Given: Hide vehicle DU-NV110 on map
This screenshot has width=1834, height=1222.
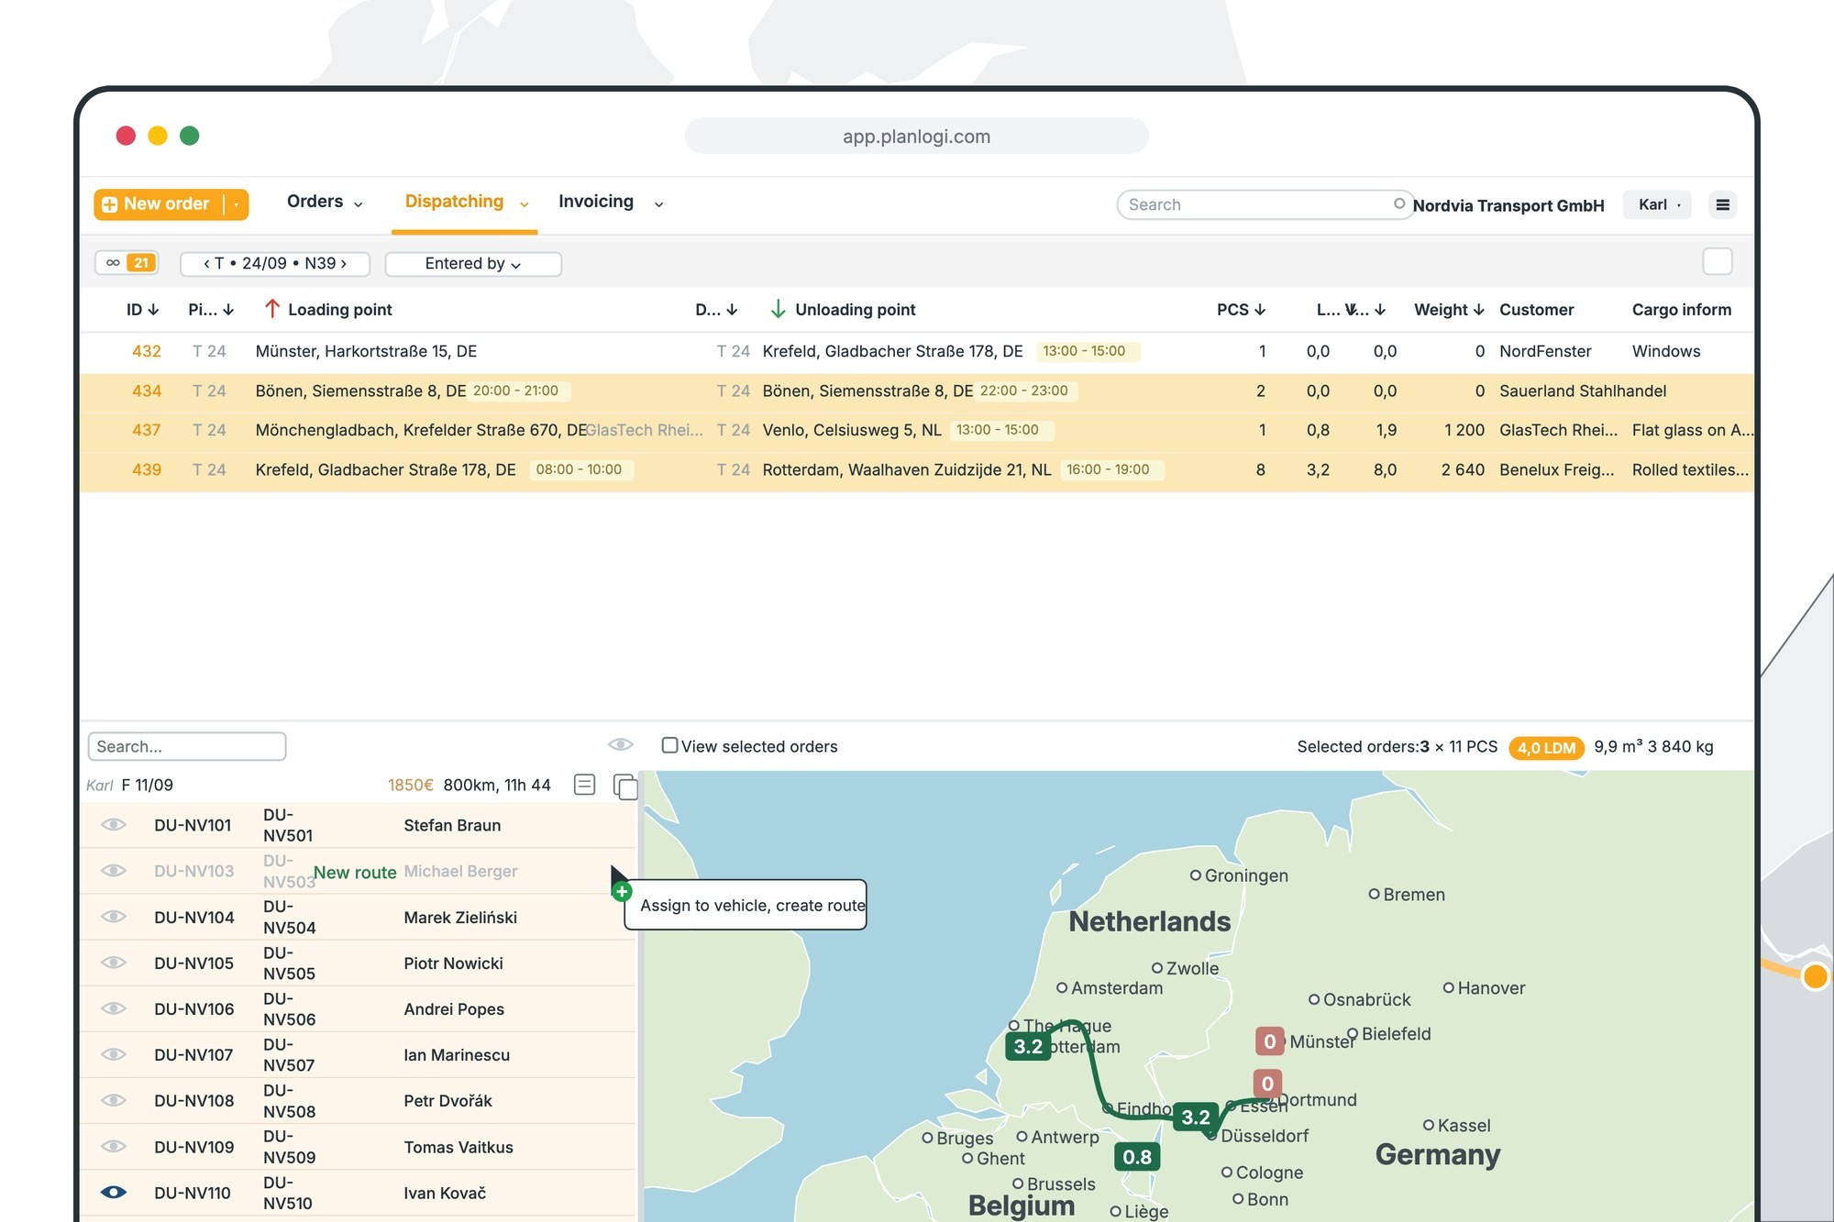Looking at the screenshot, I should tap(113, 1192).
